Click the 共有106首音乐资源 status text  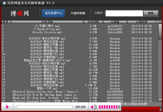tap(134, 104)
